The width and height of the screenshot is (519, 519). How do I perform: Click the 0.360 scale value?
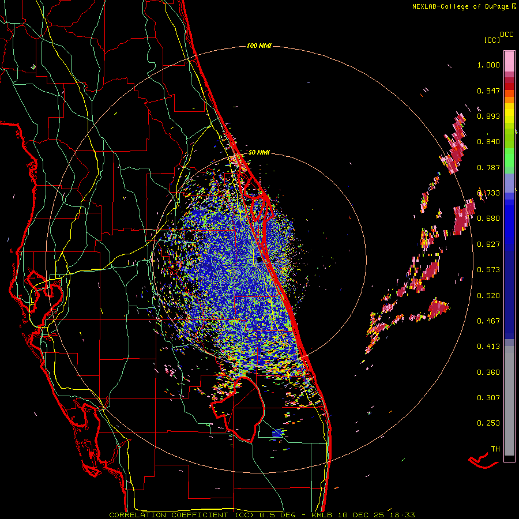point(488,373)
